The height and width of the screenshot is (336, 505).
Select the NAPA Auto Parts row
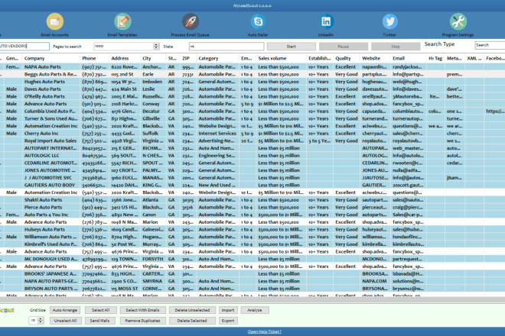pos(252,67)
